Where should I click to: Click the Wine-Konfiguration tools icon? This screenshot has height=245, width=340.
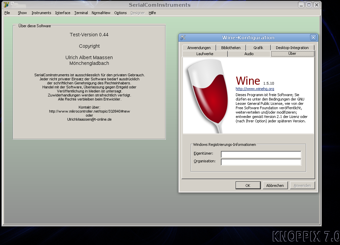click(x=183, y=38)
